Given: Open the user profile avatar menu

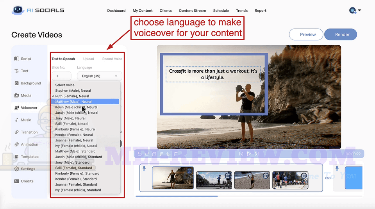Looking at the screenshot, I should click(355, 11).
